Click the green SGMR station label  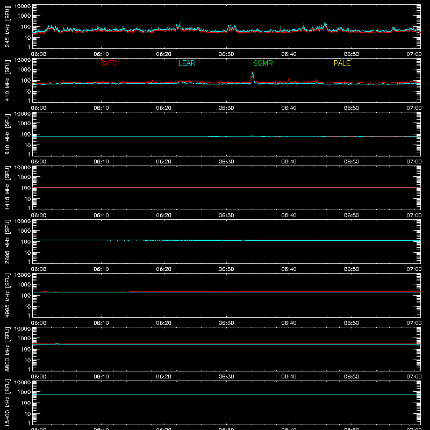(x=263, y=63)
